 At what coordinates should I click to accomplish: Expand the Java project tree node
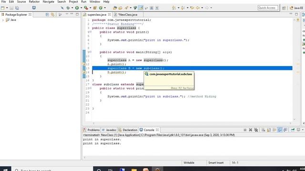3,20
